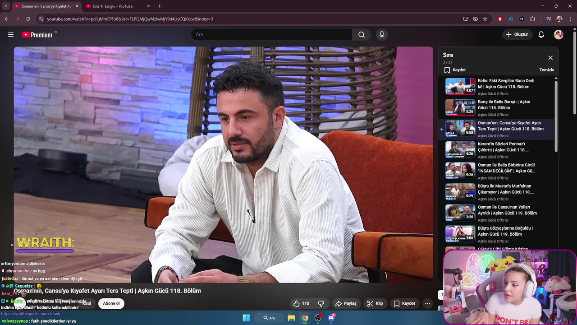Open Chrome profile avatar
Screen dimensions: 577x325
(x=559, y=19)
